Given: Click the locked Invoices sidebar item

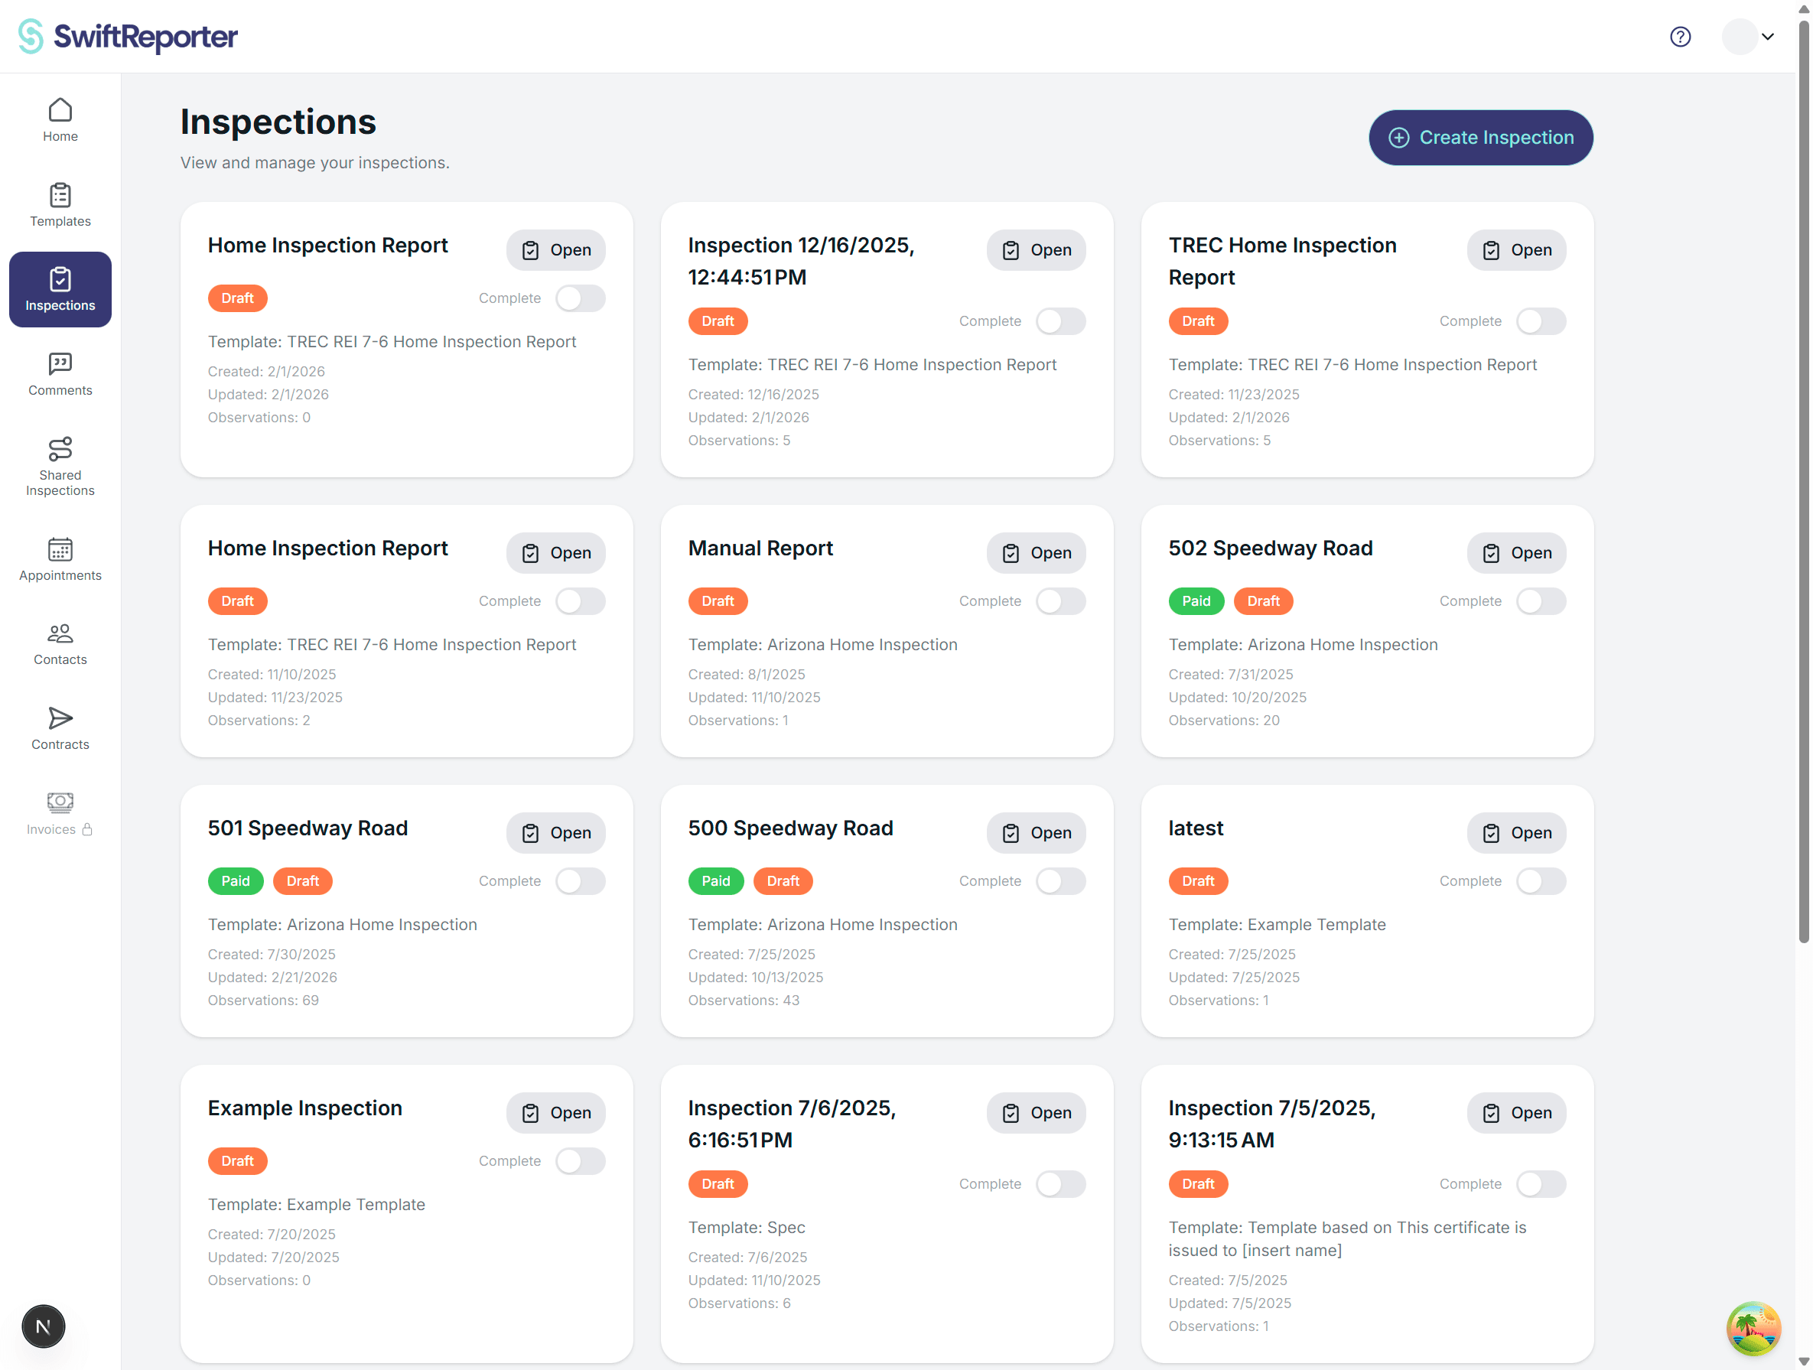Looking at the screenshot, I should [60, 814].
